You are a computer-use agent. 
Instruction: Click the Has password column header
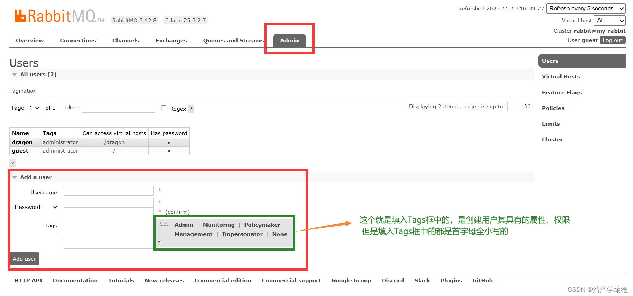pos(169,133)
